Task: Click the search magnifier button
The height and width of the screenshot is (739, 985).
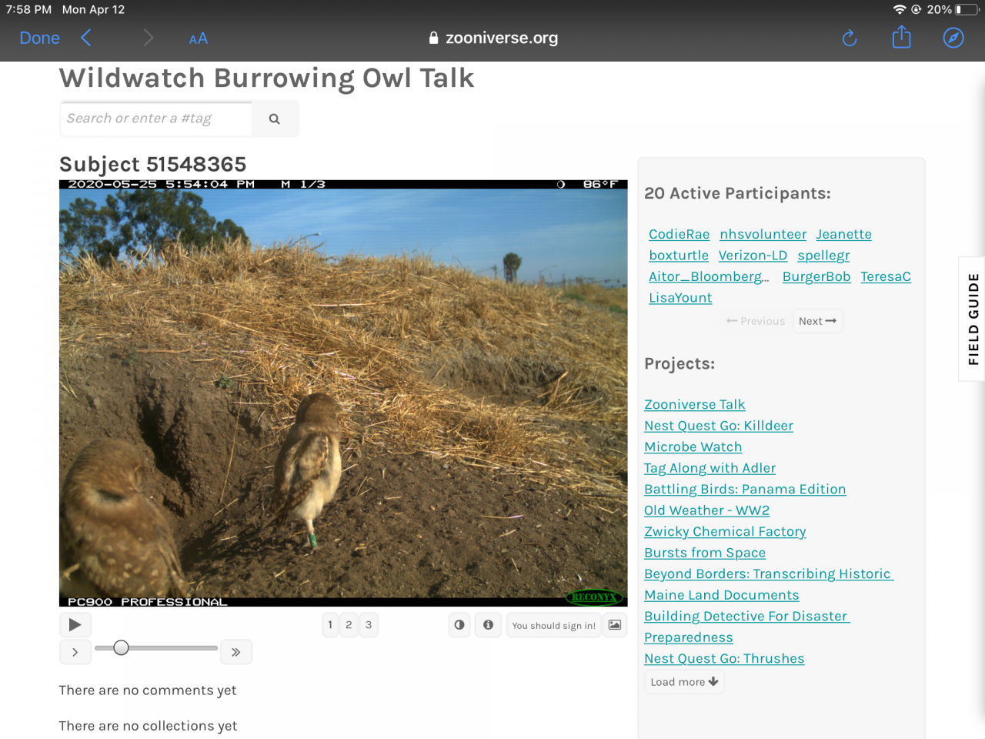Action: pos(275,119)
